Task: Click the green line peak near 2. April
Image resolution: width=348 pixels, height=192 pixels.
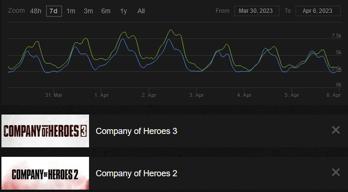Action: coord(171,30)
